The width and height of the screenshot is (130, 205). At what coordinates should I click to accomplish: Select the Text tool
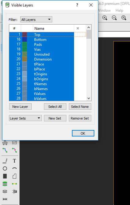14,161
